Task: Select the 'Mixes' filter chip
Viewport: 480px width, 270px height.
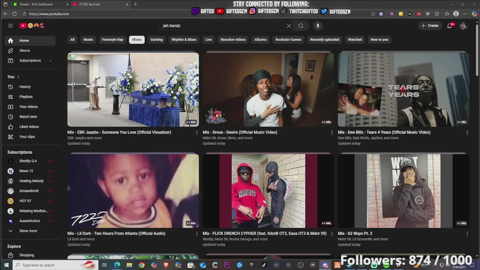Action: (x=137, y=39)
